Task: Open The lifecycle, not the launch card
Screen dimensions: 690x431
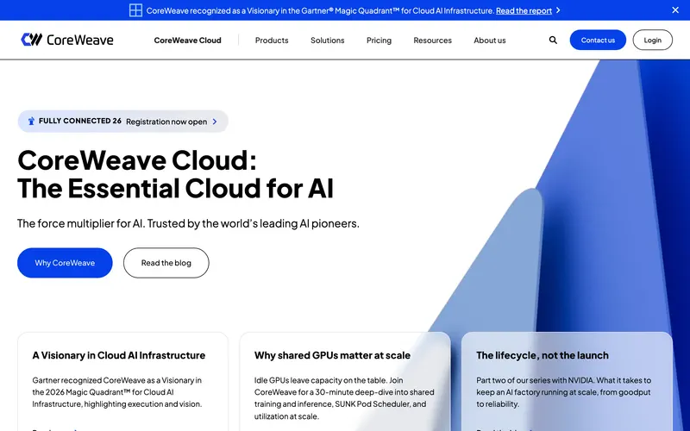Action: [567, 381]
